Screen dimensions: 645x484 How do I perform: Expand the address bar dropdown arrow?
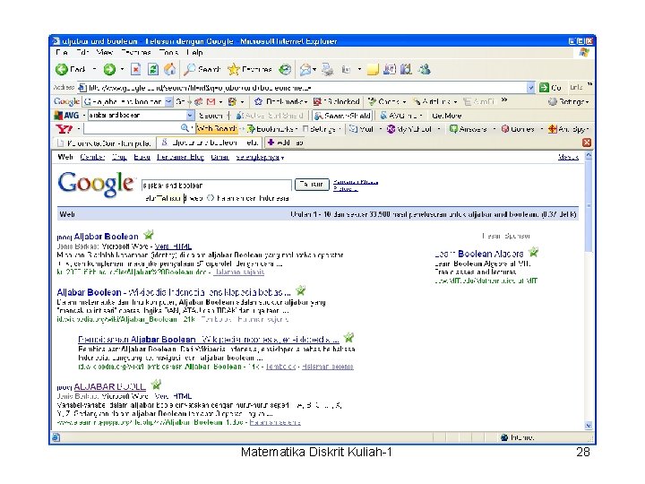point(530,88)
